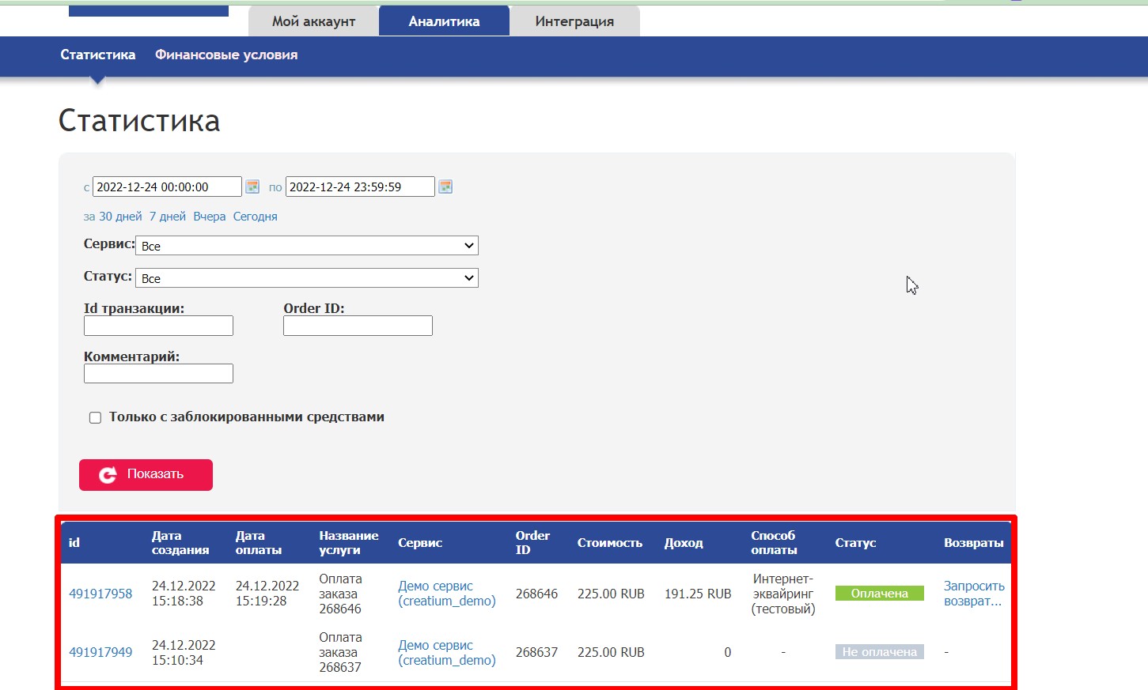Open Демо сервис link for order 268646
This screenshot has width=1148, height=690.
(447, 594)
